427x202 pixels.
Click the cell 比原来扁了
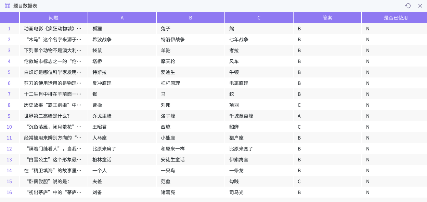pos(122,149)
